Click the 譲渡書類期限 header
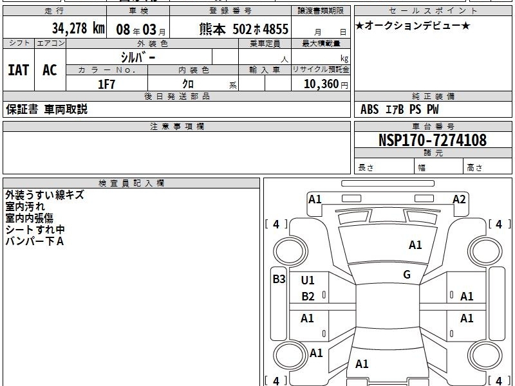 coord(321,11)
